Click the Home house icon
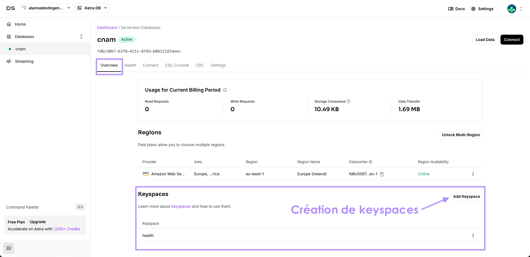 [x=9, y=24]
